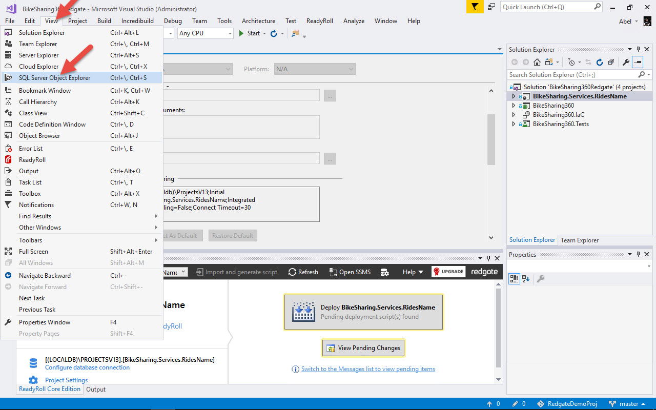Click the Property Pages wrench icon in Properties panel
This screenshot has height=410, width=656.
[540, 279]
